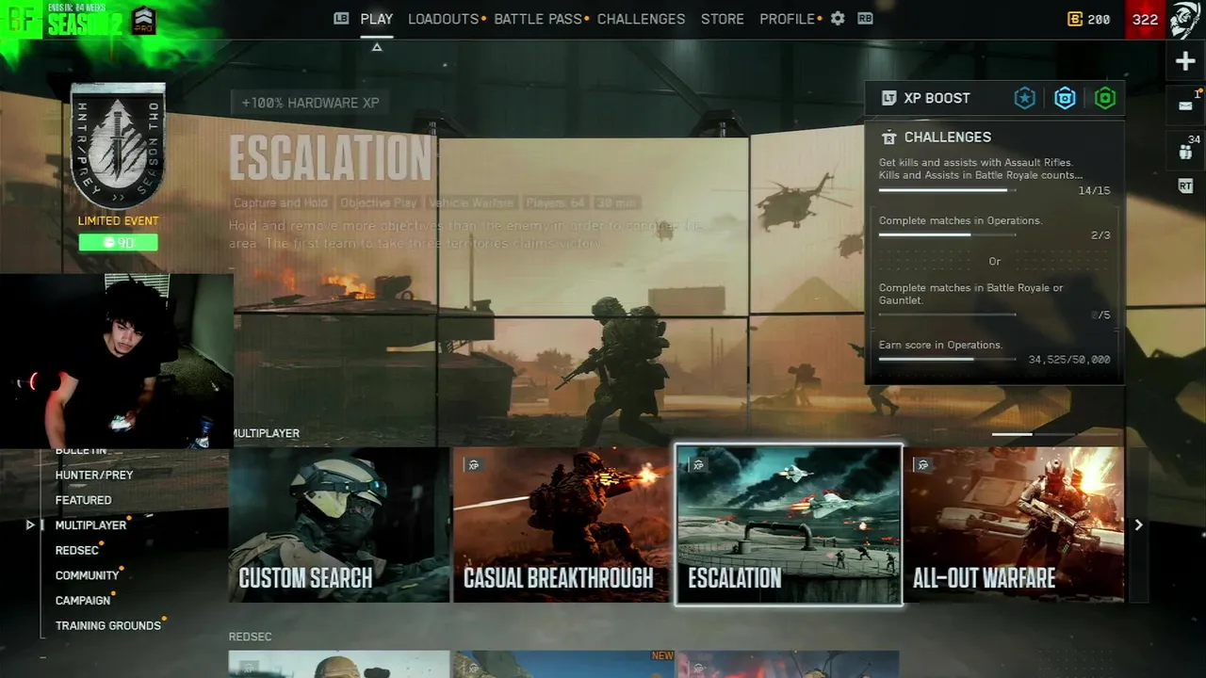The height and width of the screenshot is (678, 1206).
Task: Click the 'Vehicle Warfare' tag
Action: [x=471, y=202]
